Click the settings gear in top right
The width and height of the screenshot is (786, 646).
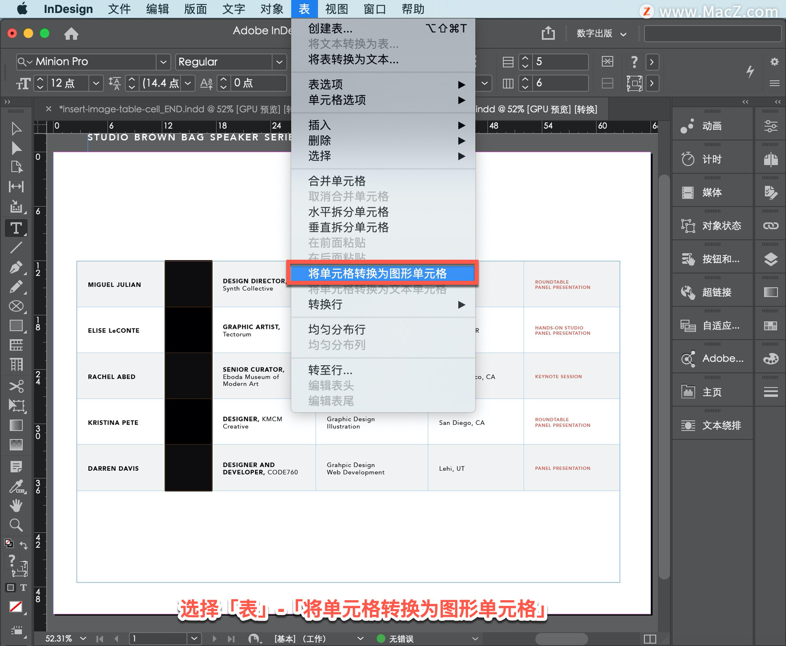click(774, 62)
